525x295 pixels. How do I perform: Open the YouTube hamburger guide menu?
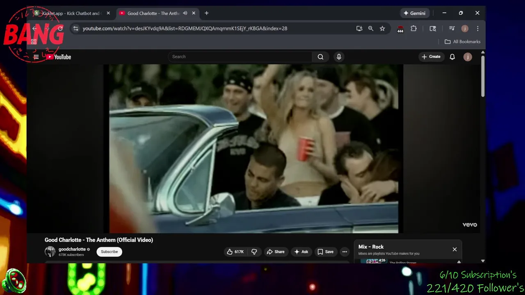[36, 57]
